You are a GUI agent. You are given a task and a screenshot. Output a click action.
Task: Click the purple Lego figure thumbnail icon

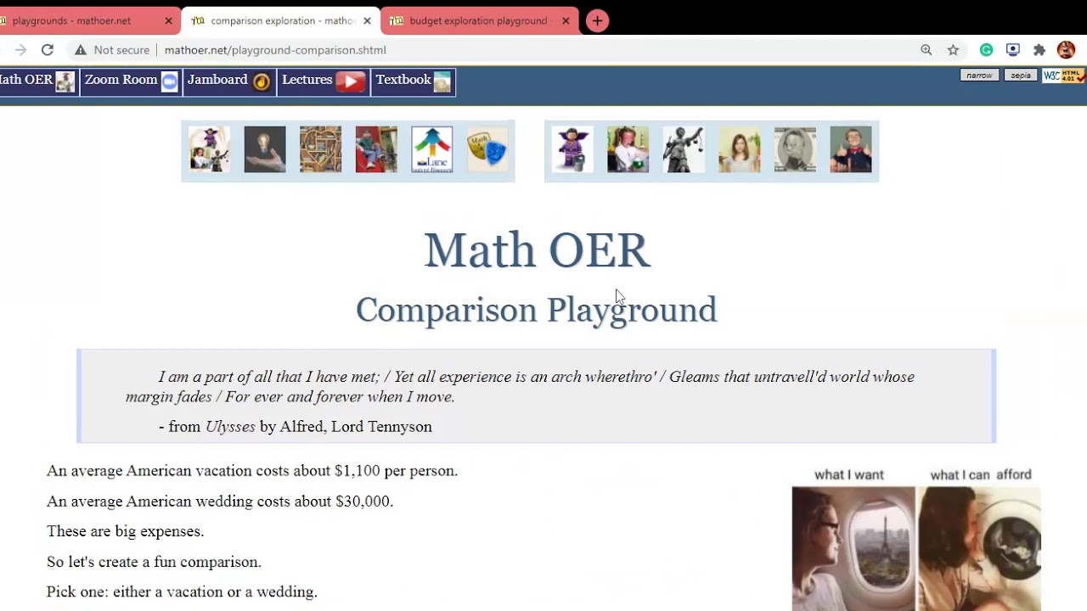[x=572, y=149]
